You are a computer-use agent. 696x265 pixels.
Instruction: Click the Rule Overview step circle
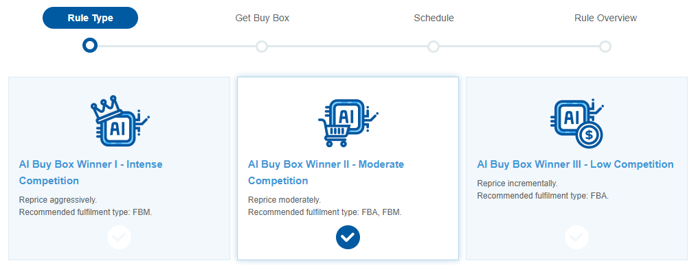pos(605,47)
